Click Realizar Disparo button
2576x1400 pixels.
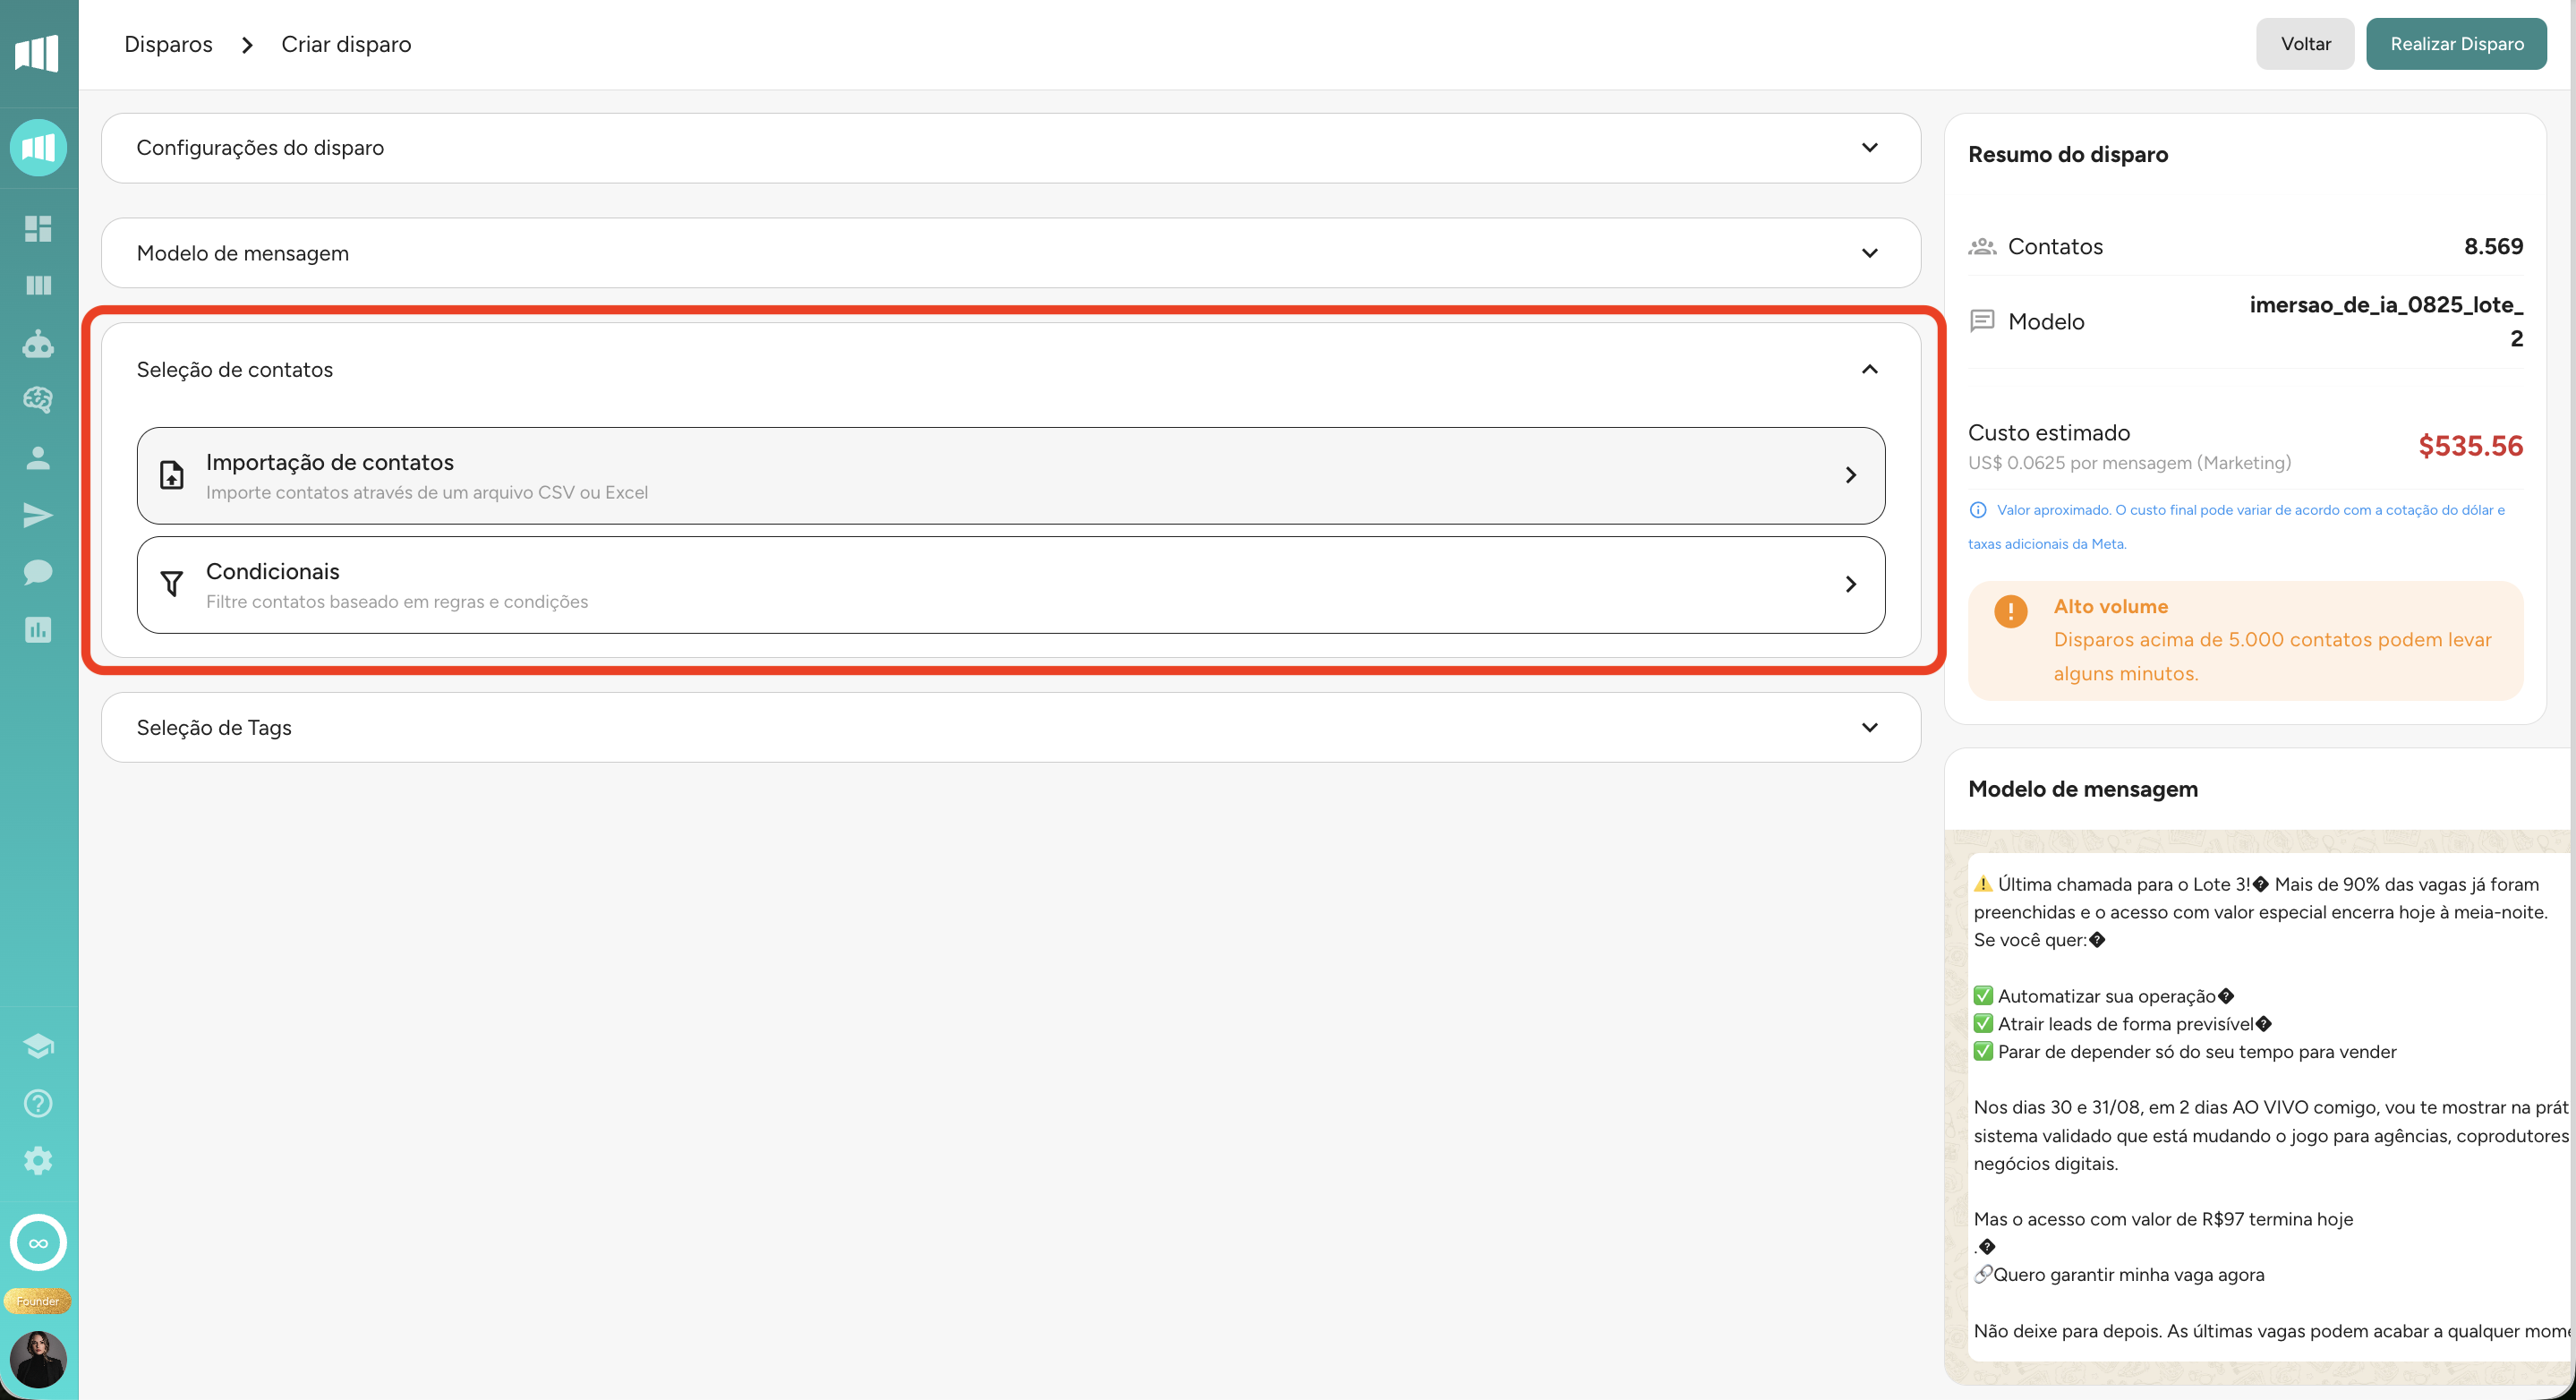click(2456, 44)
